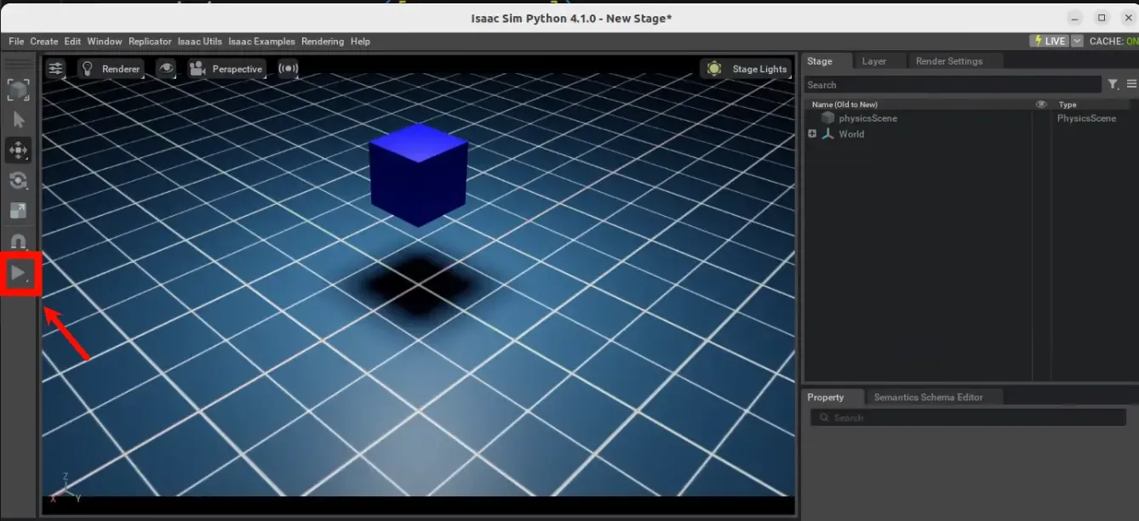Screen dimensions: 1139x521
Task: Open viewport settings sliders icon
Action: [x=55, y=69]
